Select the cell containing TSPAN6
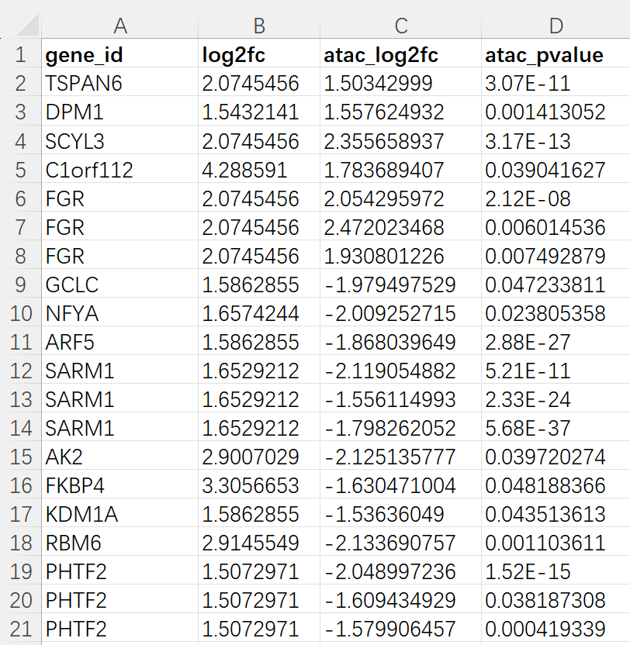The width and height of the screenshot is (630, 645). 120,84
